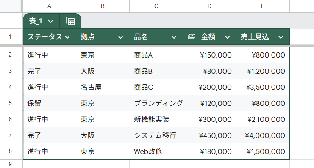314x168 pixels.
Task: Click the cell containing ブランディング
Action: click(x=156, y=103)
